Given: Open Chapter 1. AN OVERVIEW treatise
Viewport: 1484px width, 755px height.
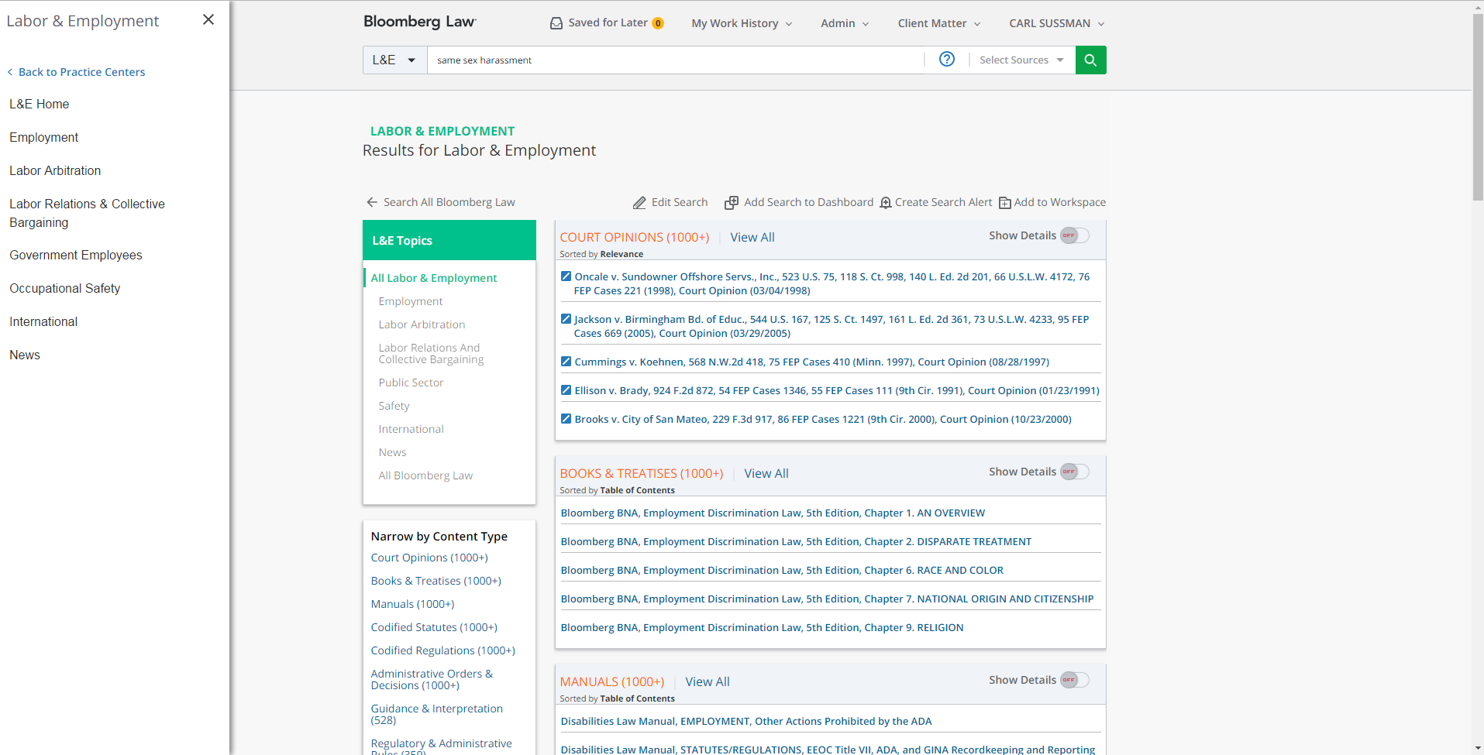Looking at the screenshot, I should click(x=773, y=513).
